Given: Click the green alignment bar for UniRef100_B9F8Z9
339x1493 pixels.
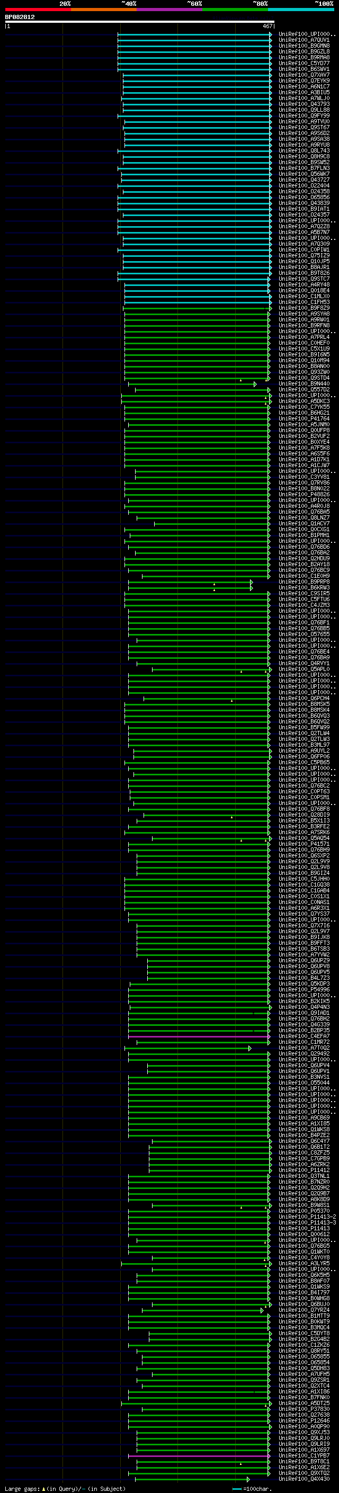Looking at the screenshot, I should point(198,308).
